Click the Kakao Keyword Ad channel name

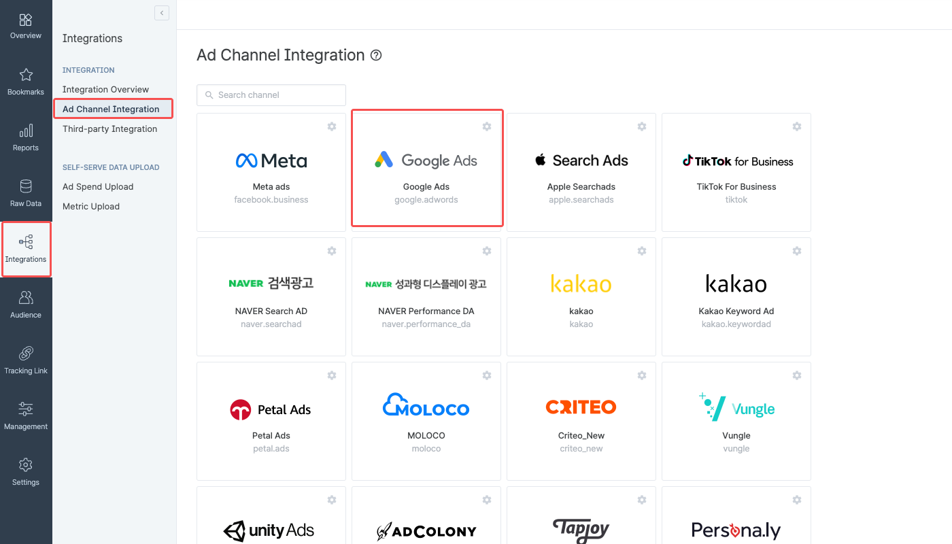[736, 311]
